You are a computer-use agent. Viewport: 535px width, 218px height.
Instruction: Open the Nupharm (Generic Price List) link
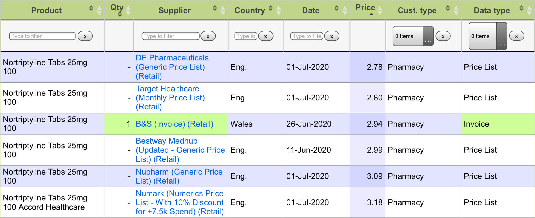point(179,176)
